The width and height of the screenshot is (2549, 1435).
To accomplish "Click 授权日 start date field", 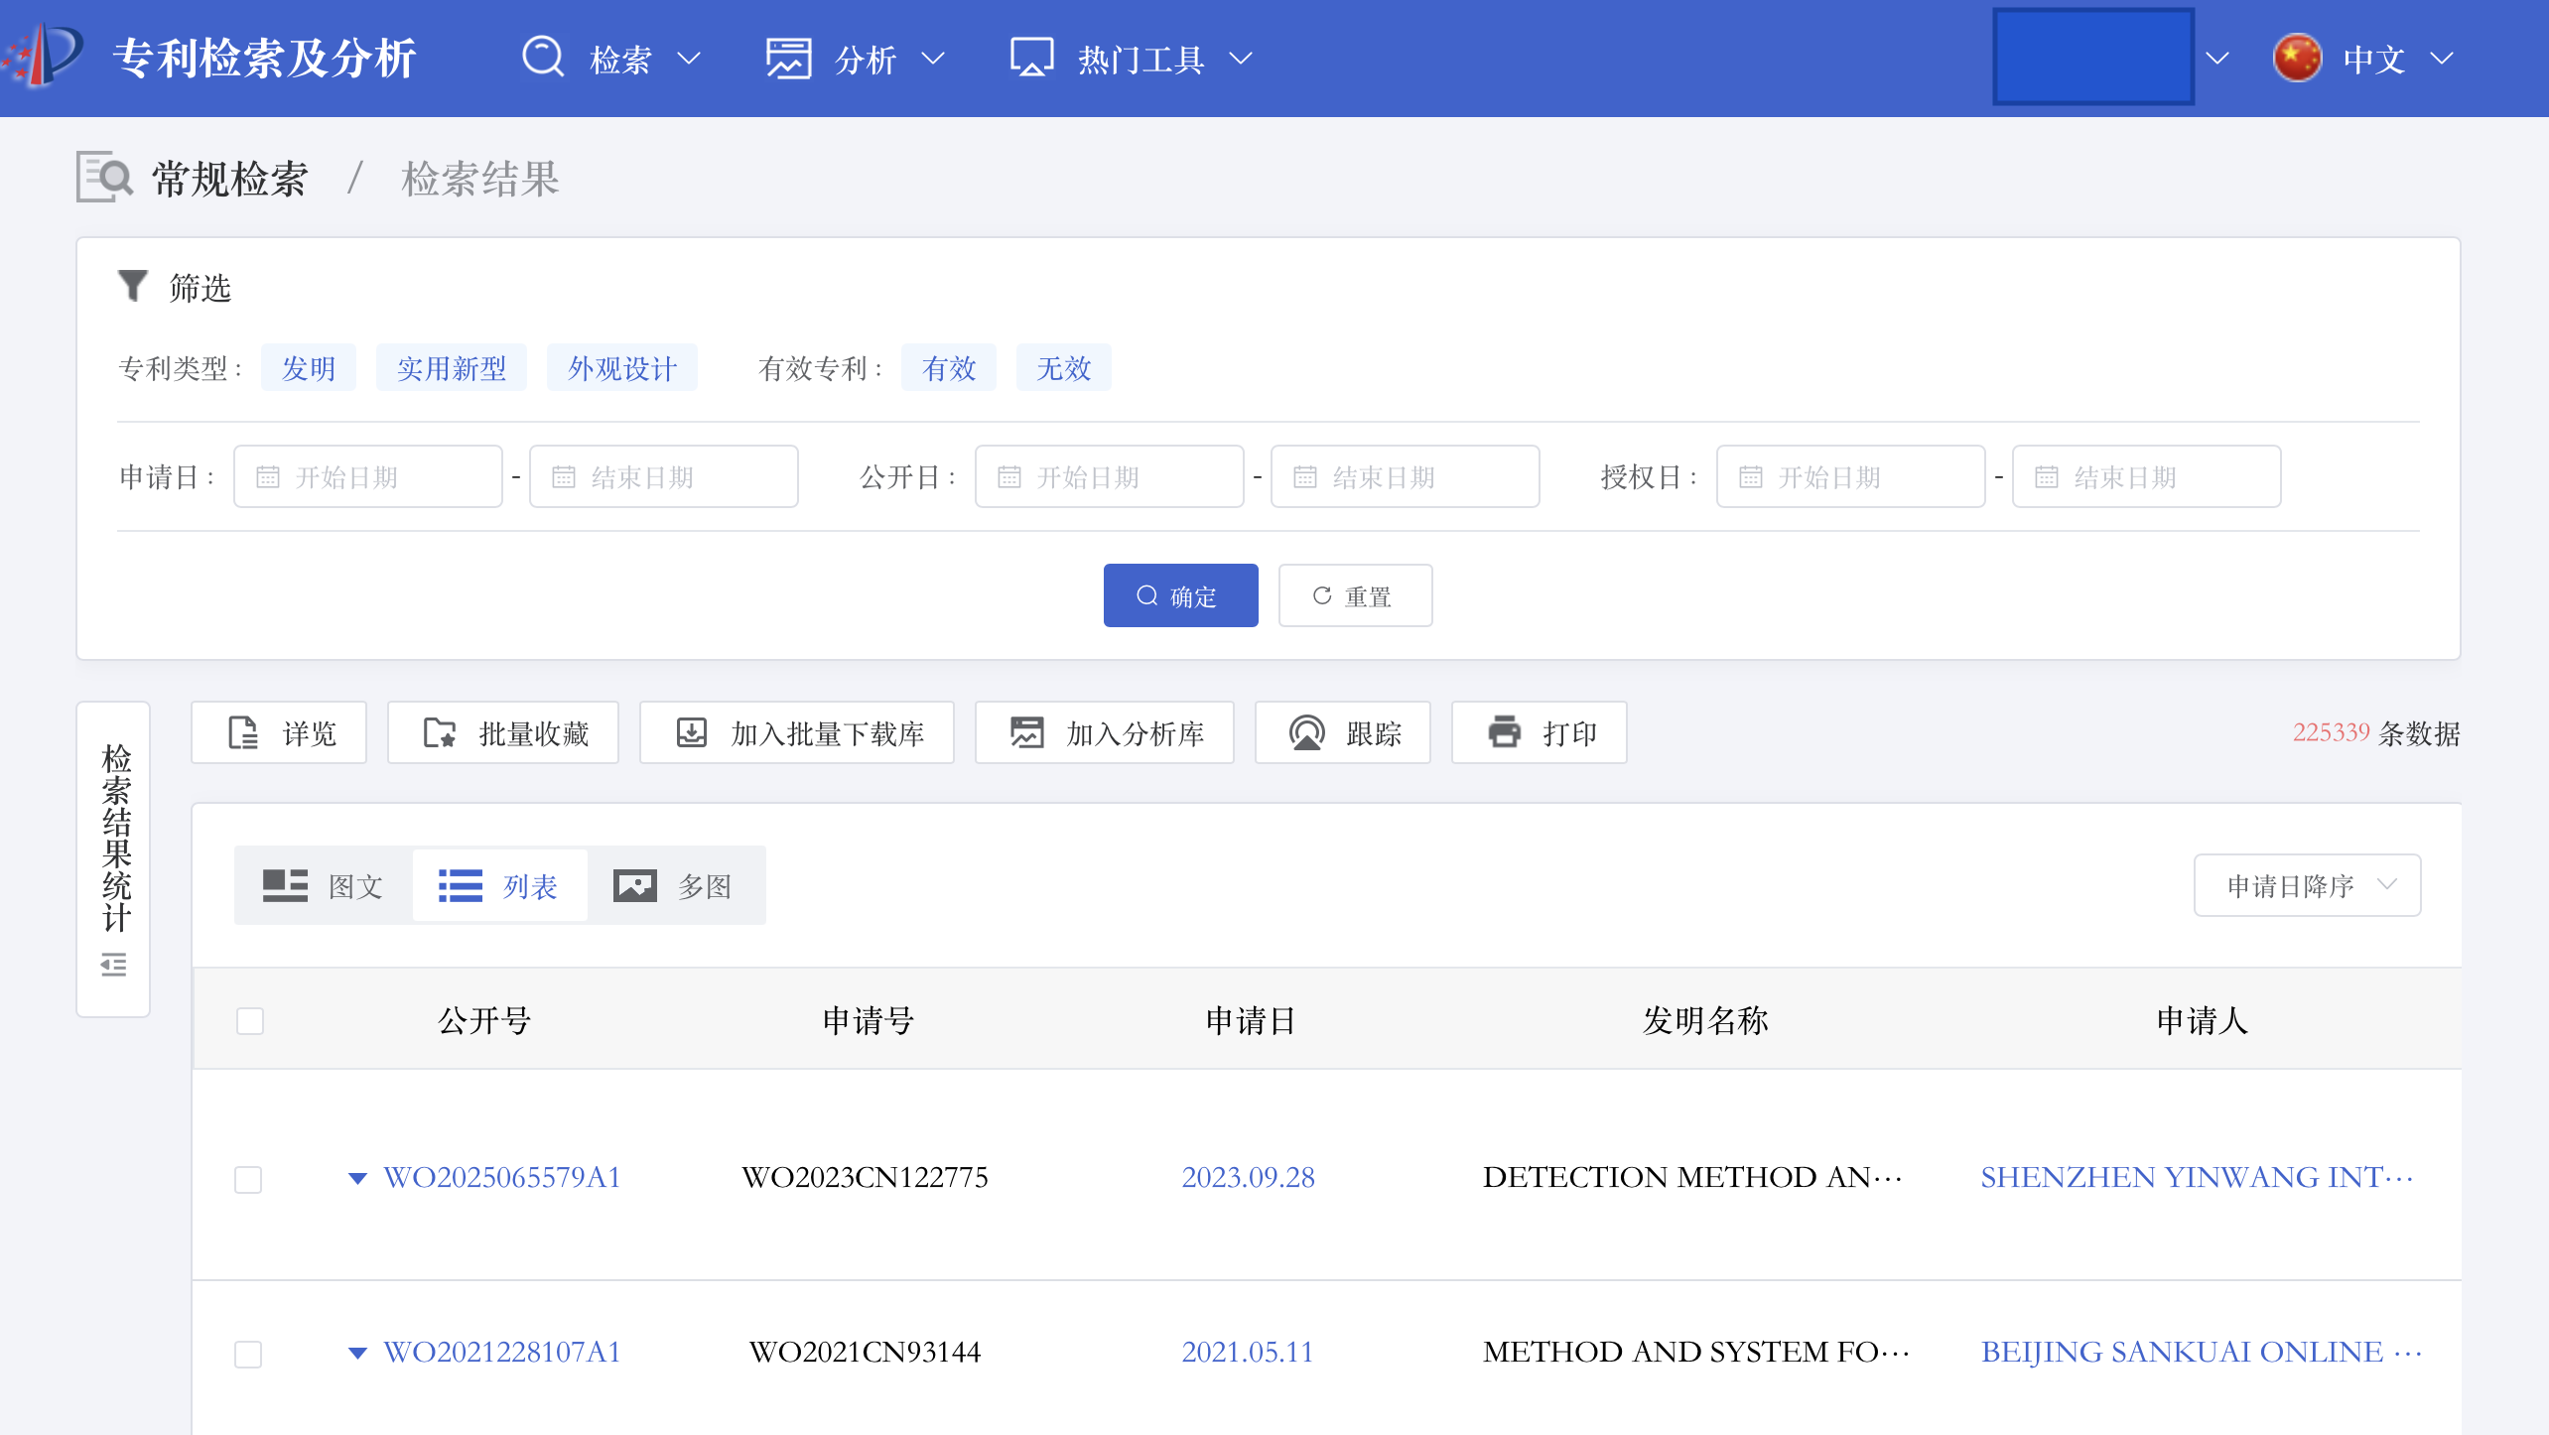I will 1850,476.
